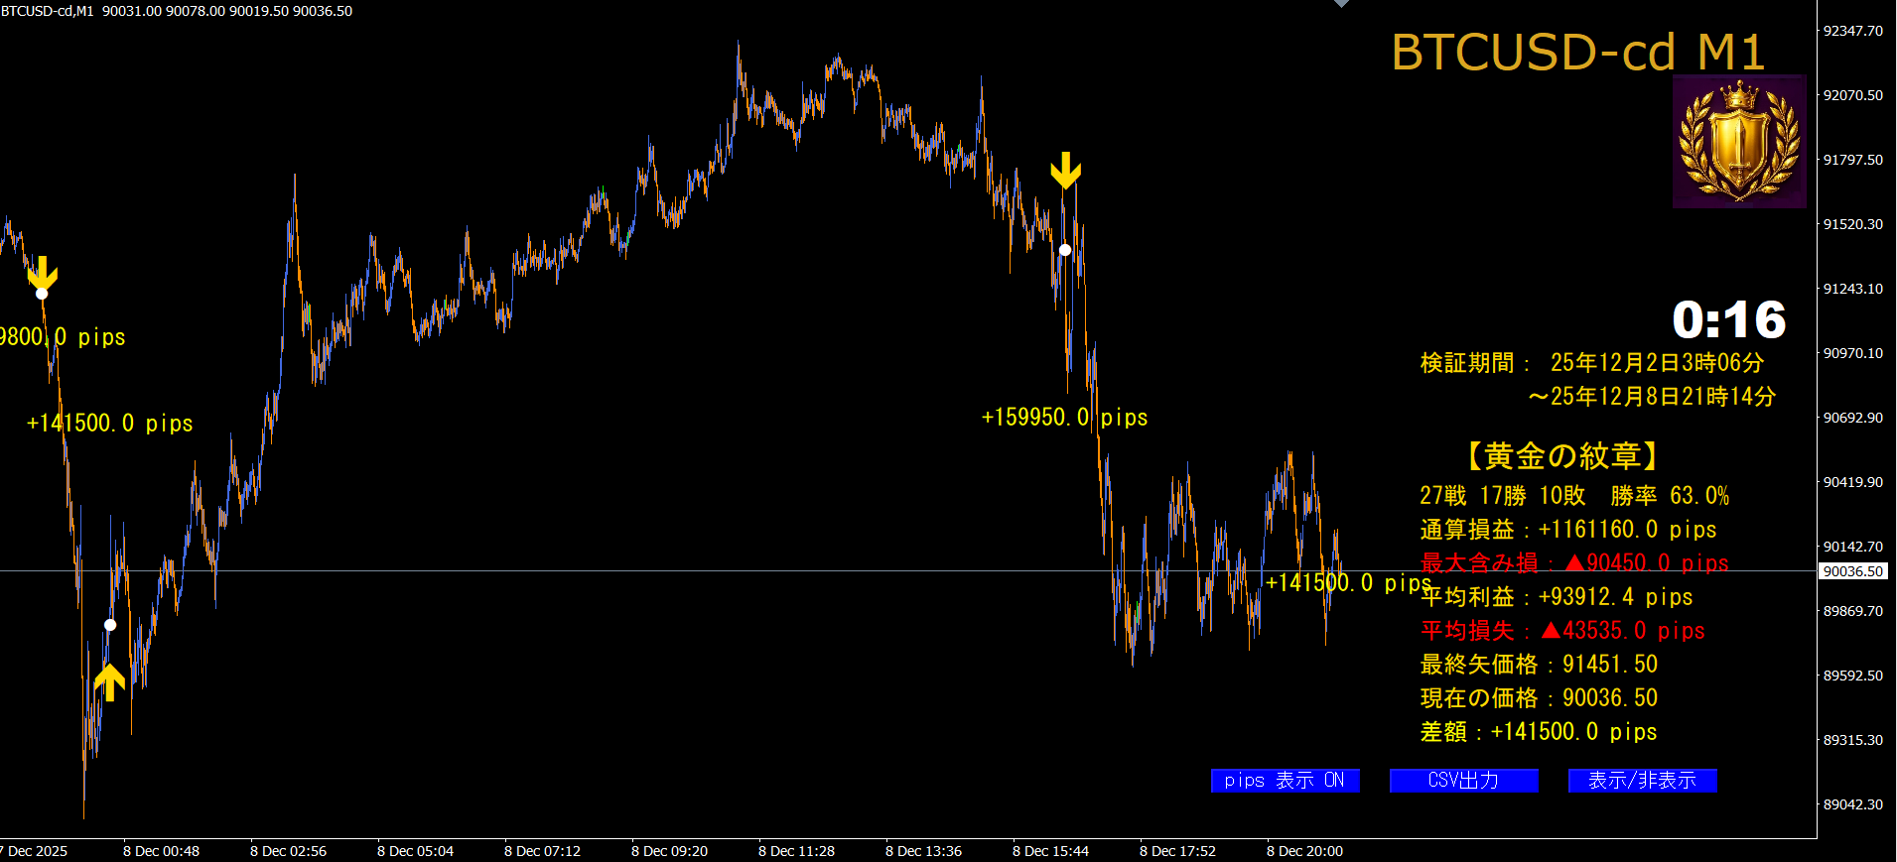1897x862 pixels.
Task: Click the yellow buy up arrow
Action: coord(109,681)
